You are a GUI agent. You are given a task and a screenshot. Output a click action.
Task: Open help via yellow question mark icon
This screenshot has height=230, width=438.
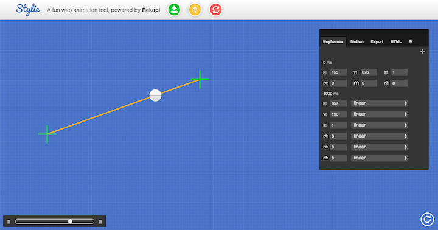point(195,10)
